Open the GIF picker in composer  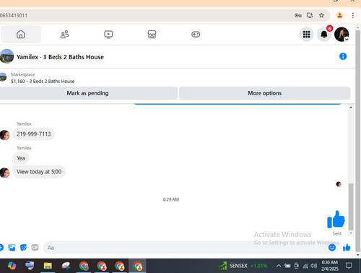35,248
